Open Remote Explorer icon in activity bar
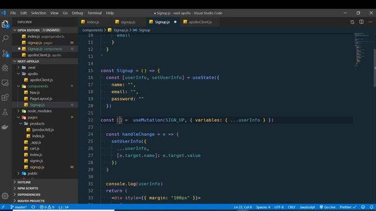 5,83
